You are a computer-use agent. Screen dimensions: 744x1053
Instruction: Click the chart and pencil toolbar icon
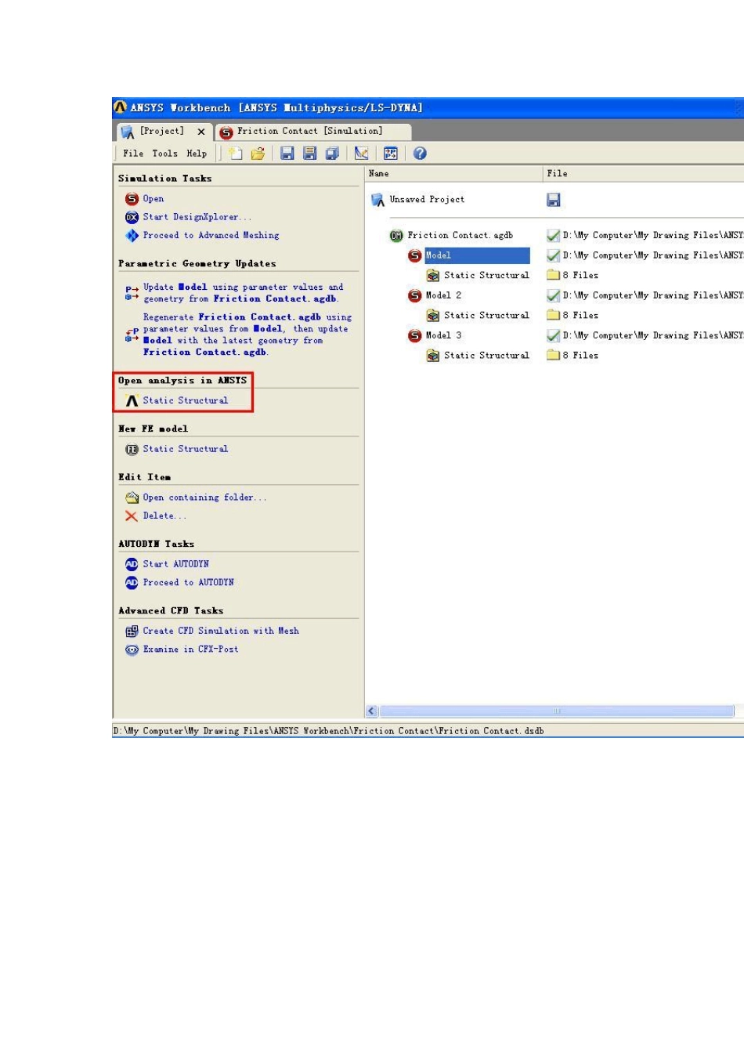pos(361,154)
